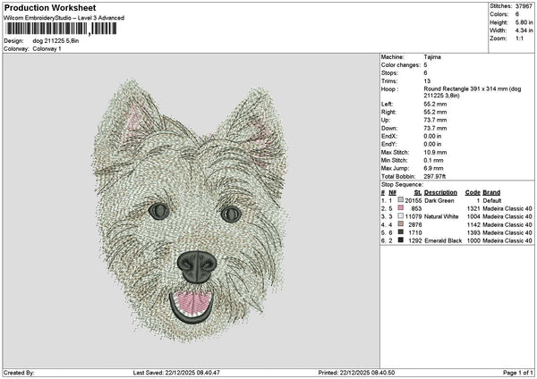Click the Emerald Black thread swatch
The width and height of the screenshot is (537, 379).
tap(400, 240)
